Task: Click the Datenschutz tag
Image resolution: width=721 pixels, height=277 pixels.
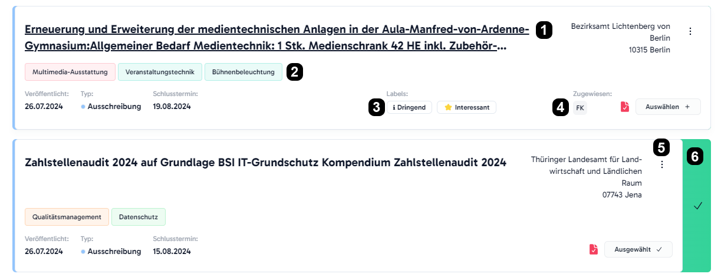Action: click(139, 217)
